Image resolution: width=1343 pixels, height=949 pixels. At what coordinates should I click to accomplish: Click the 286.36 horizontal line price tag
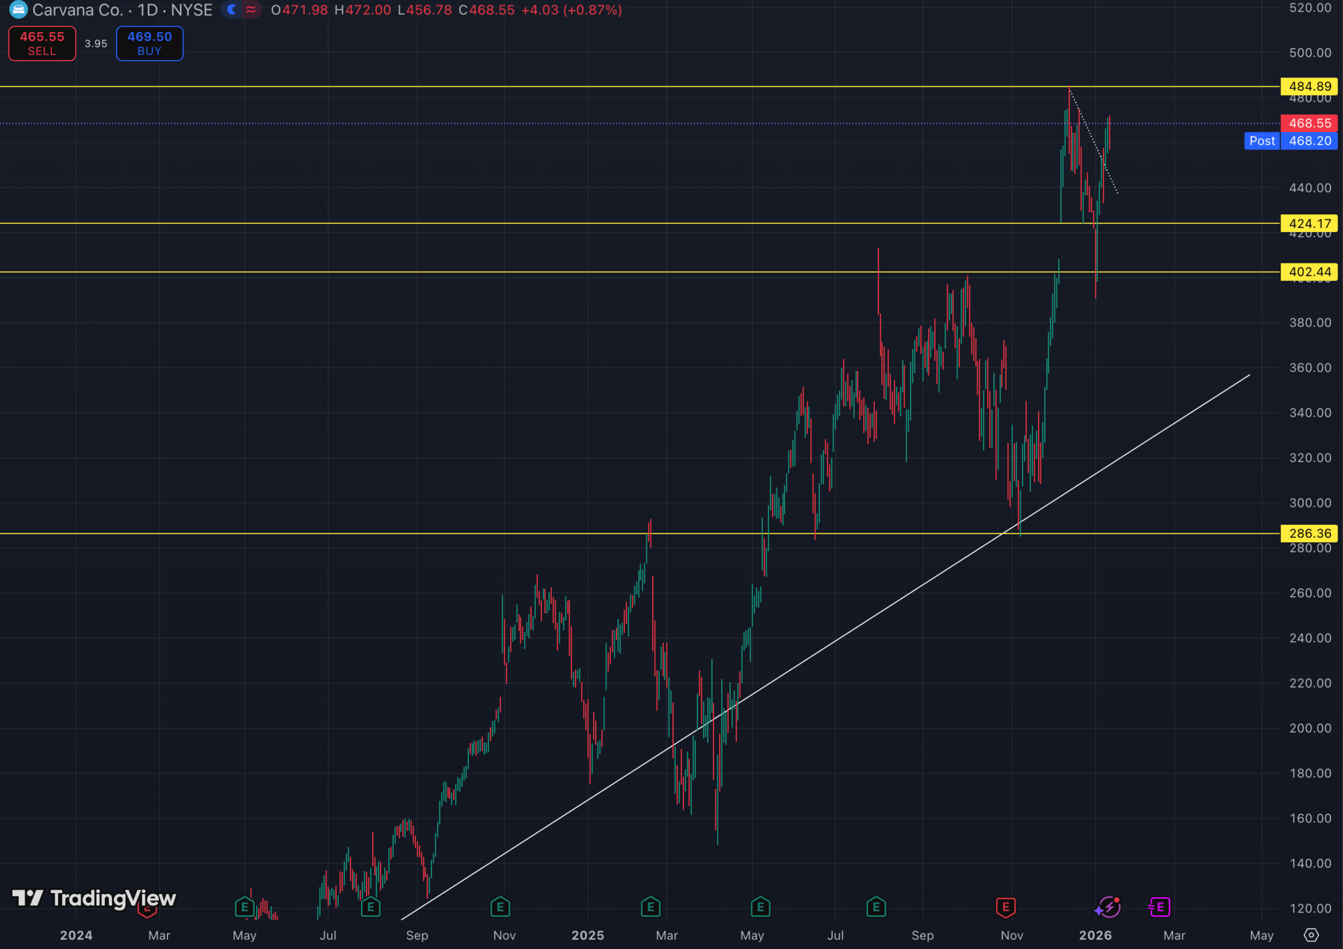(1309, 533)
